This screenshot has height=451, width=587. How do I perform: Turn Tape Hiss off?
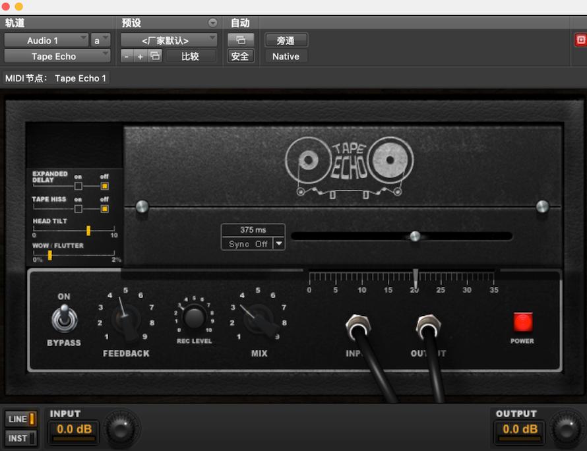point(104,208)
